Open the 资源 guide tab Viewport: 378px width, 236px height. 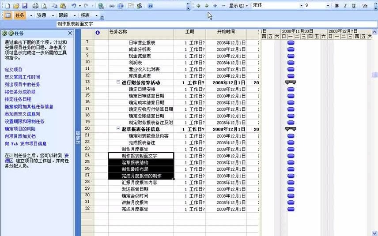click(x=42, y=15)
